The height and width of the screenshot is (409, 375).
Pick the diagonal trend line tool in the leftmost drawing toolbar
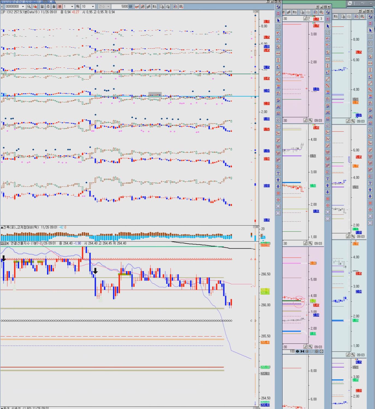click(278, 73)
